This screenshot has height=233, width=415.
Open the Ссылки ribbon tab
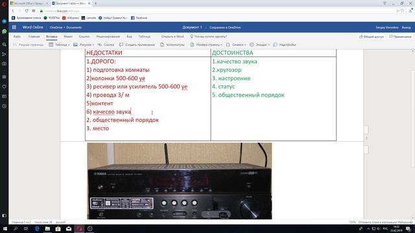click(84, 36)
